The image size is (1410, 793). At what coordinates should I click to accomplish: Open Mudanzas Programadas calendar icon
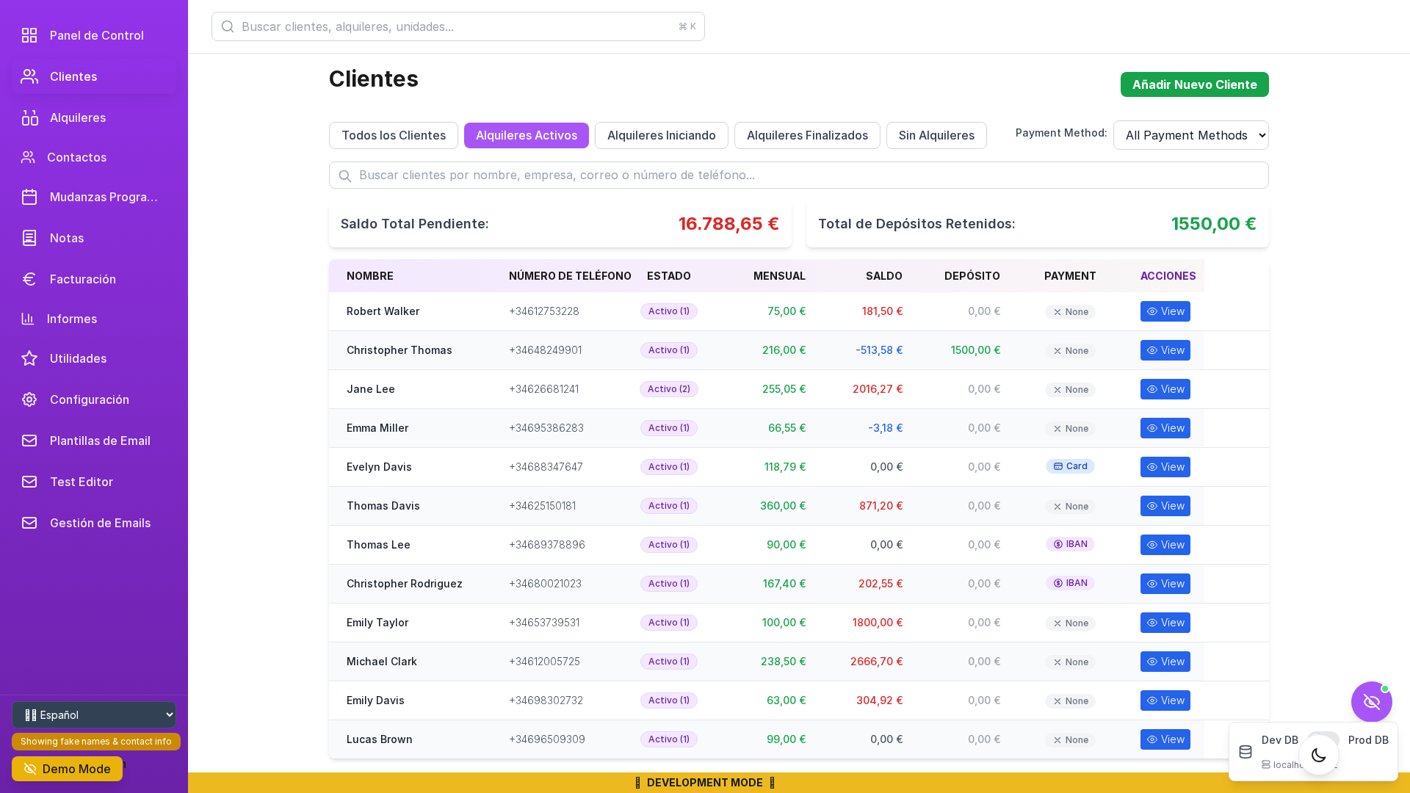coord(29,197)
